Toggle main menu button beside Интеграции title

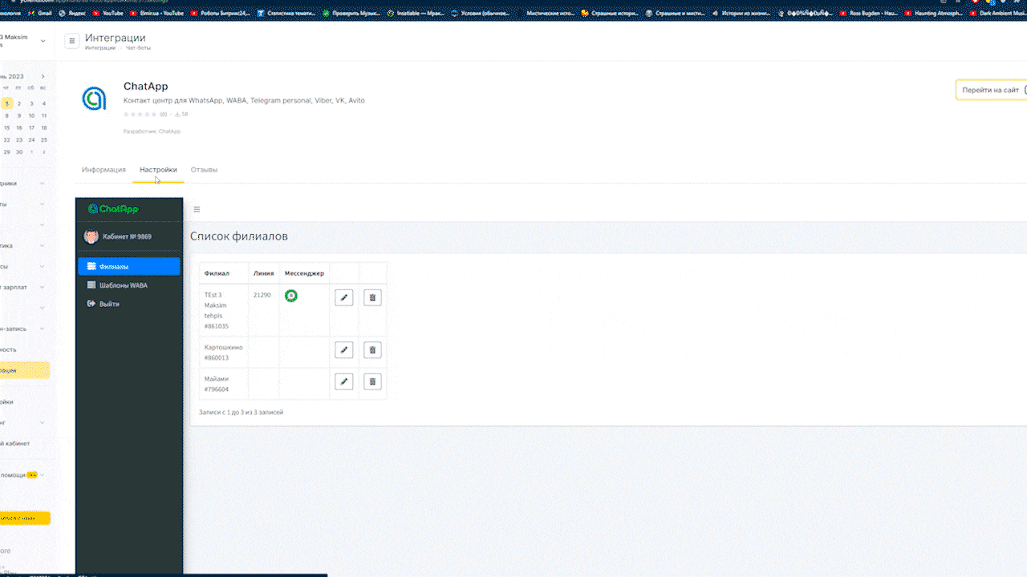[x=72, y=41]
